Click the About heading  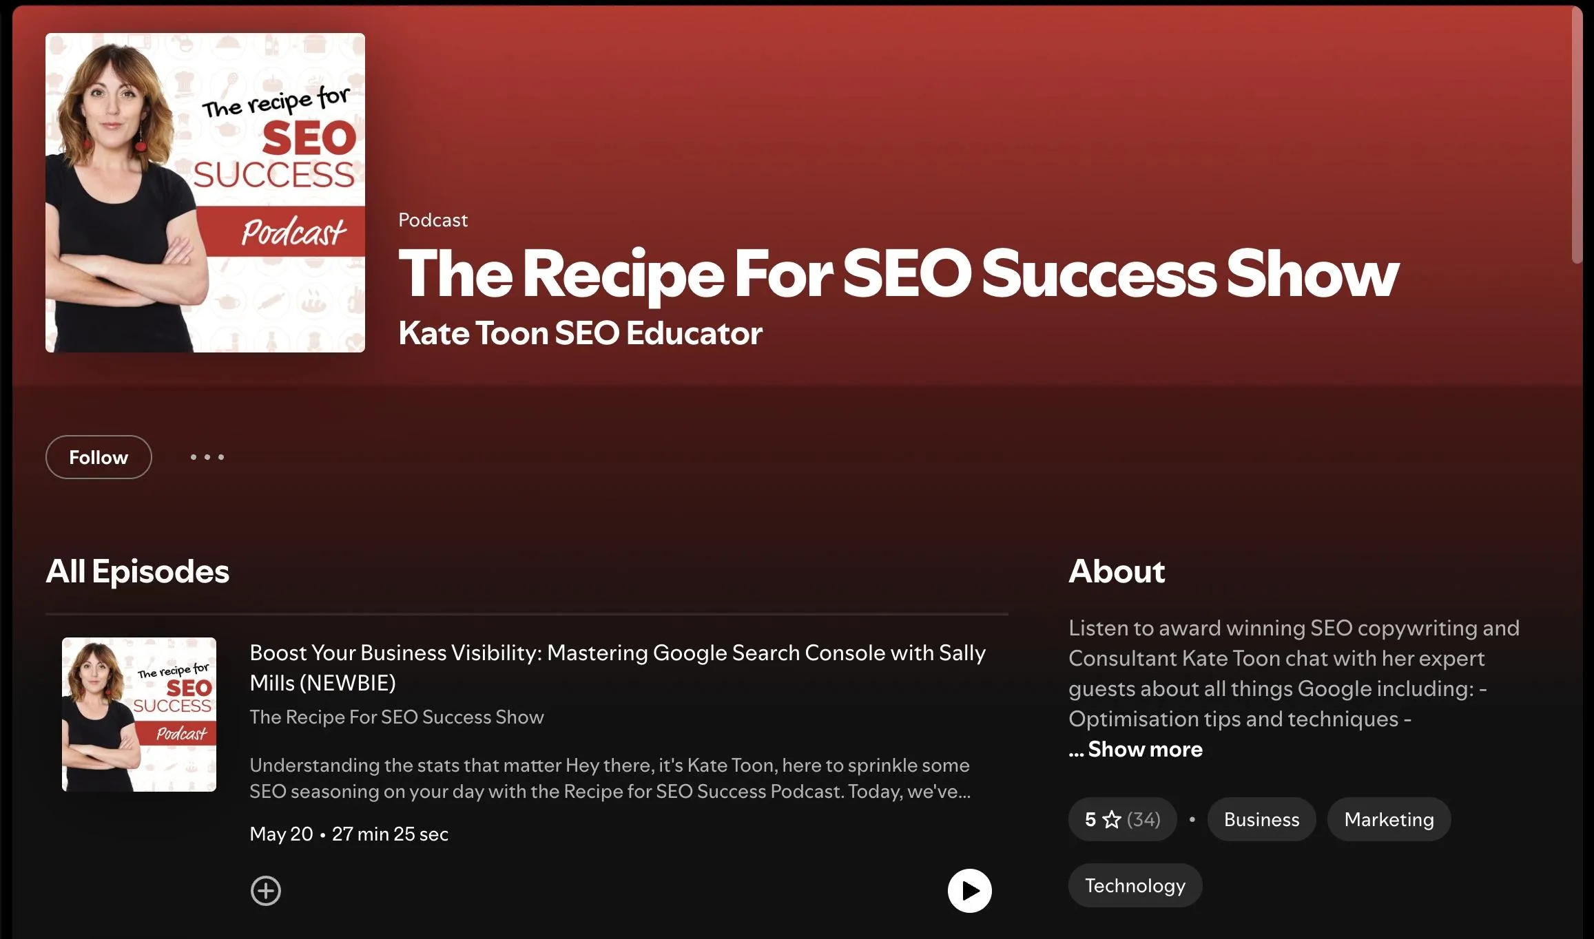(1117, 571)
